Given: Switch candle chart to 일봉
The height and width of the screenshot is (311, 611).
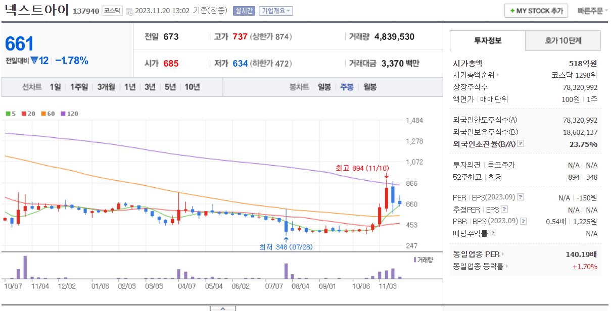Looking at the screenshot, I should click(x=324, y=87).
